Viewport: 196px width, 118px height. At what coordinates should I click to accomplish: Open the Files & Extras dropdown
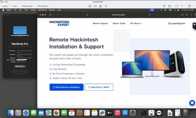[44, 6]
